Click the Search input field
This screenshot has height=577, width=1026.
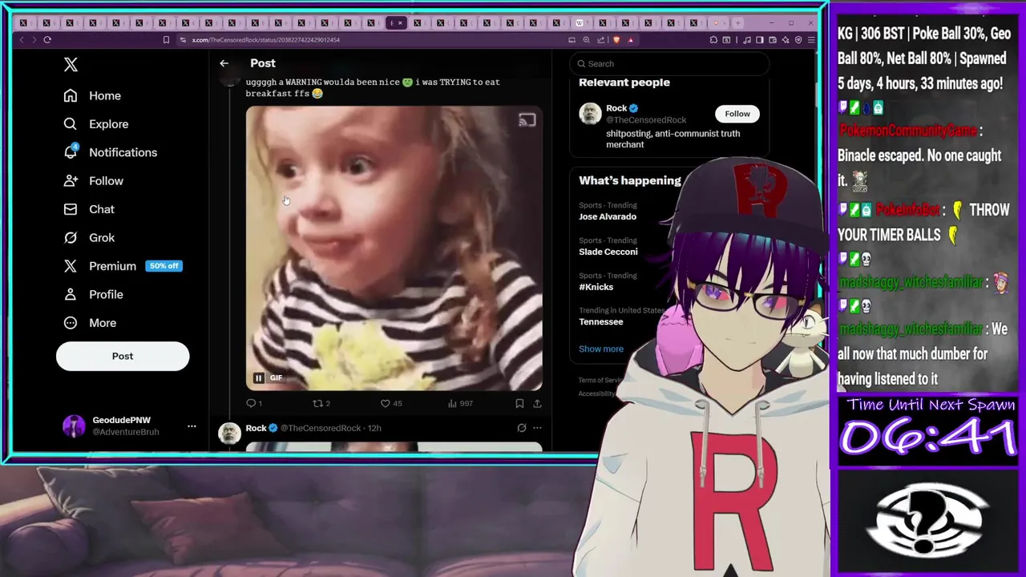[x=669, y=64]
